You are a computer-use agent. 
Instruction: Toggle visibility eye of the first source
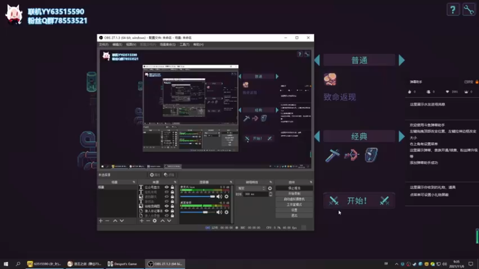[166, 187]
